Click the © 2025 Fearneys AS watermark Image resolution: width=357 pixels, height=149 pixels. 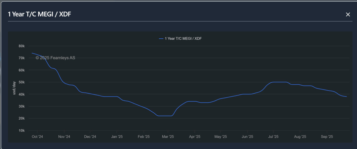point(55,58)
